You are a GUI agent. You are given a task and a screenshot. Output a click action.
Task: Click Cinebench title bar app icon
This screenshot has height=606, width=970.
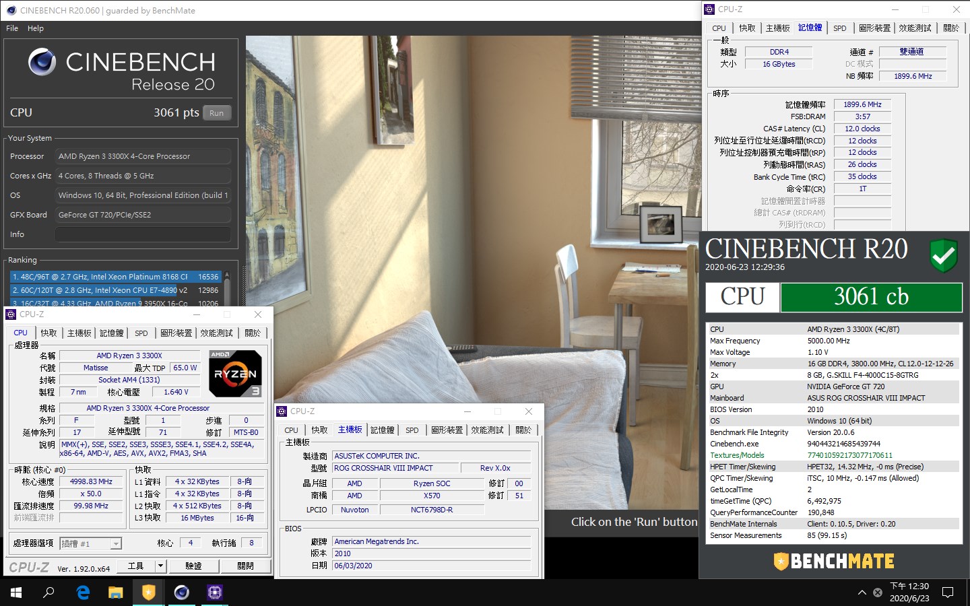[11, 10]
